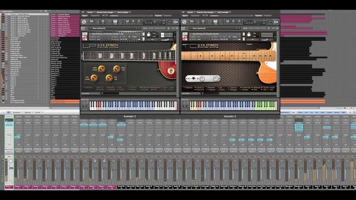Open Output section in LP Kontakt window
The width and height of the screenshot is (356, 200).
pyautogui.click(x=109, y=22)
